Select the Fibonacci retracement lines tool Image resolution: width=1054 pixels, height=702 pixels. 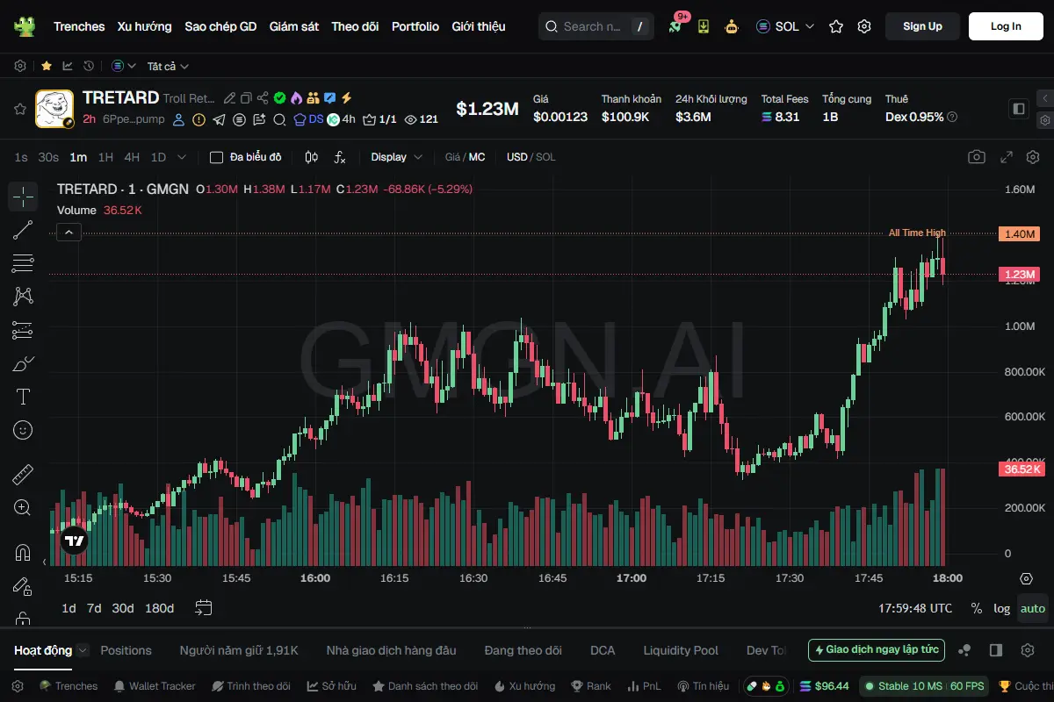[x=23, y=263]
